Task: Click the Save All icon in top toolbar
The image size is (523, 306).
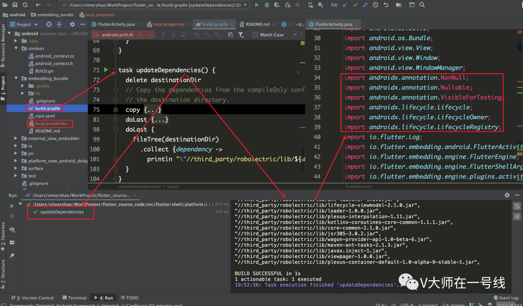Action: [15, 5]
